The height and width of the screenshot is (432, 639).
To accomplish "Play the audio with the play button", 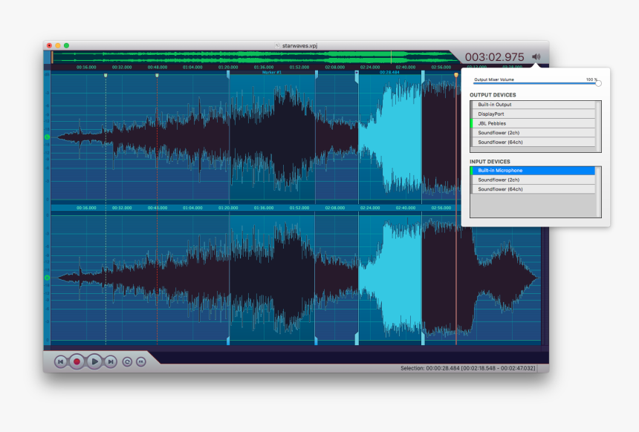I will tap(94, 361).
